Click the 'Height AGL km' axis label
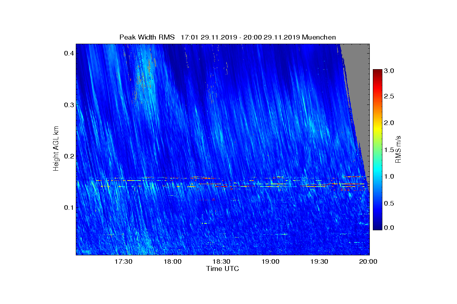This screenshot has width=457, height=304. click(x=56, y=149)
